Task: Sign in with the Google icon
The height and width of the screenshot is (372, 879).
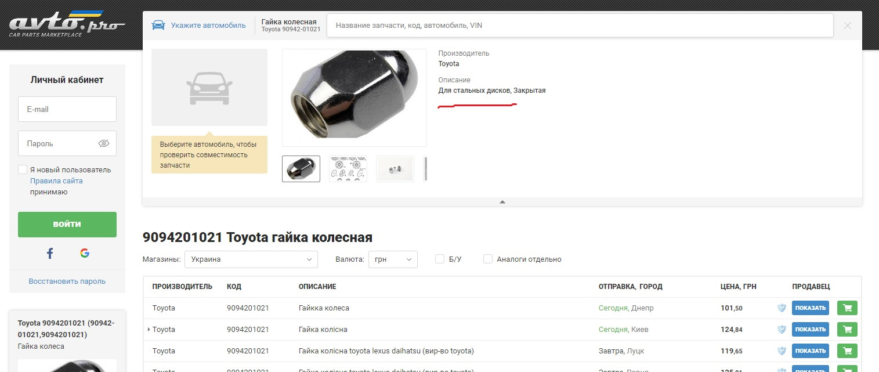Action: (x=85, y=253)
